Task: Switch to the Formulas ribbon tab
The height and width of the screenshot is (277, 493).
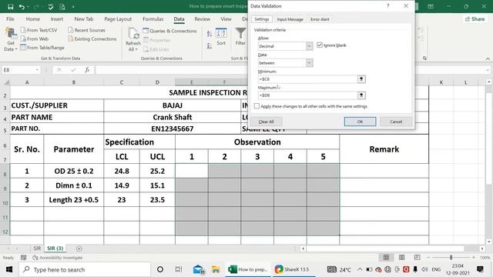Action: pos(153,19)
